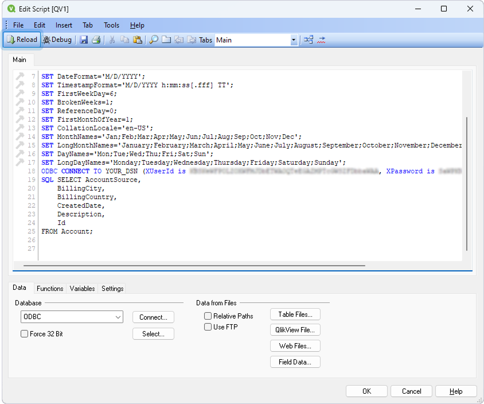This screenshot has width=484, height=404.
Task: Enable Force 32 Bit database connection
Action: (24, 333)
